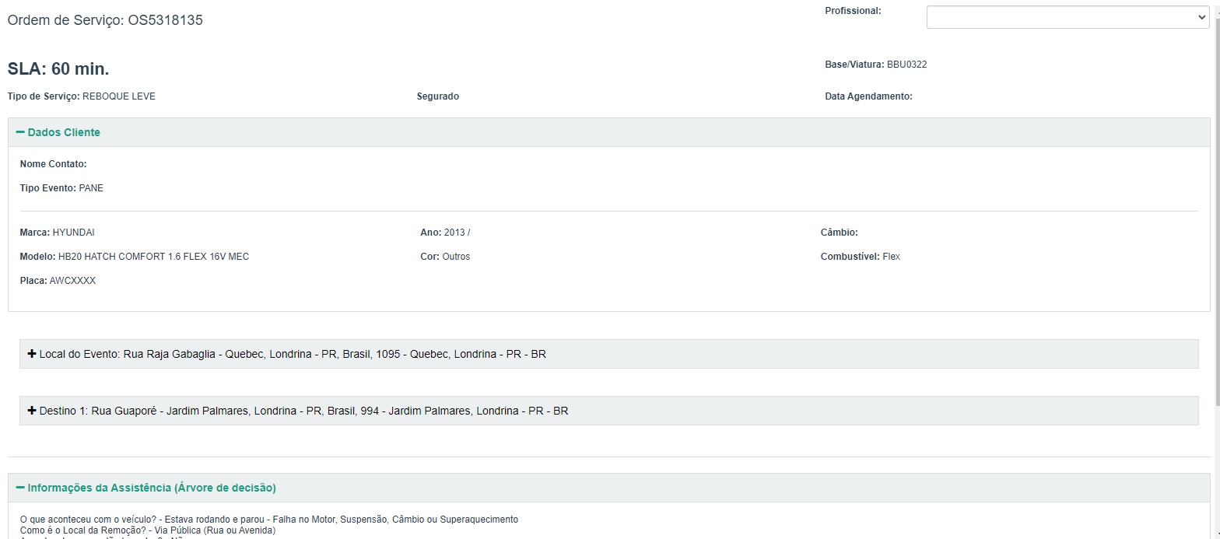
Task: Click the Data Agendamento label
Action: [868, 96]
